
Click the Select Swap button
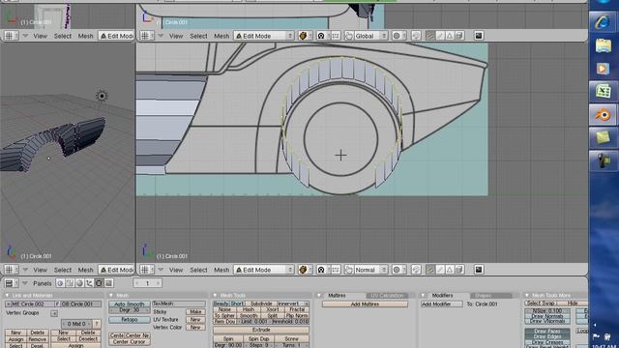click(x=542, y=304)
